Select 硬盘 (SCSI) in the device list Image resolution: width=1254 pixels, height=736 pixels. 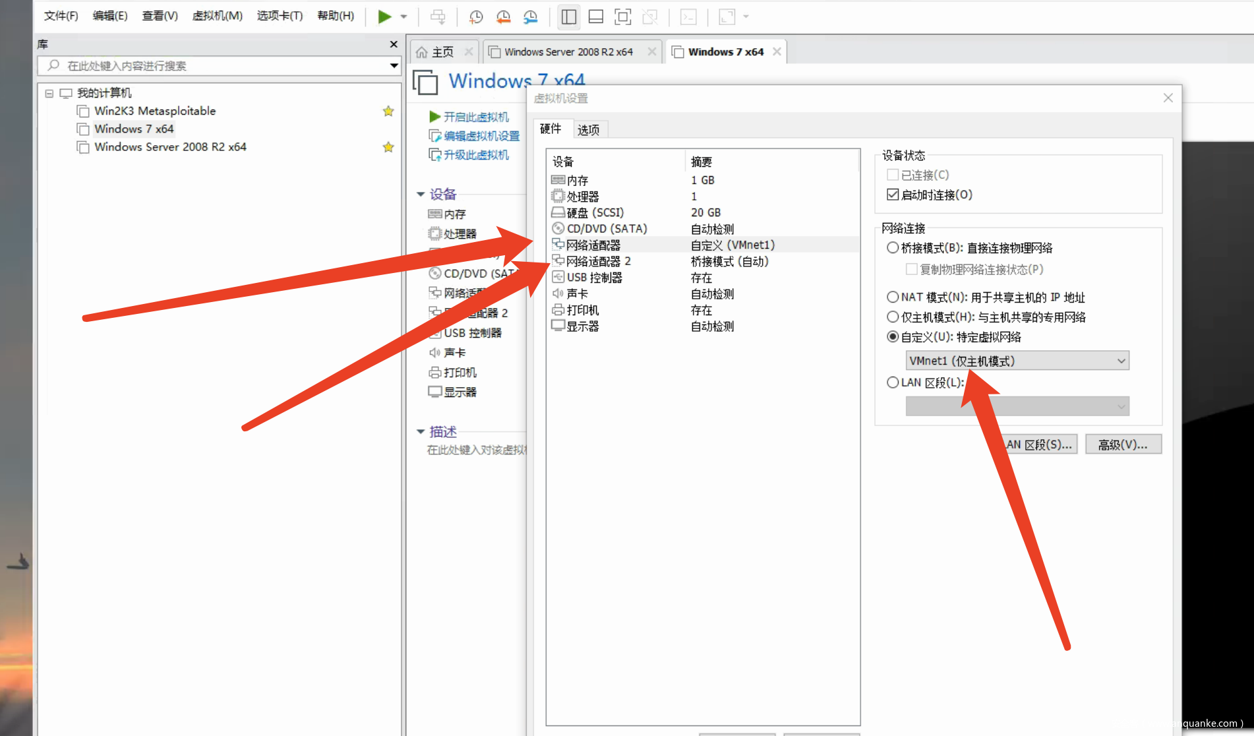(595, 212)
